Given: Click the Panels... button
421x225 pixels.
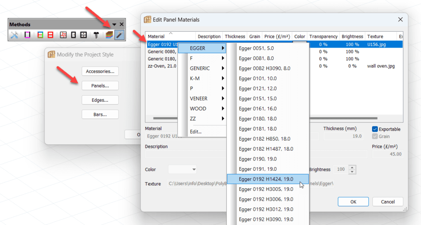Looking at the screenshot, I should pyautogui.click(x=100, y=86).
